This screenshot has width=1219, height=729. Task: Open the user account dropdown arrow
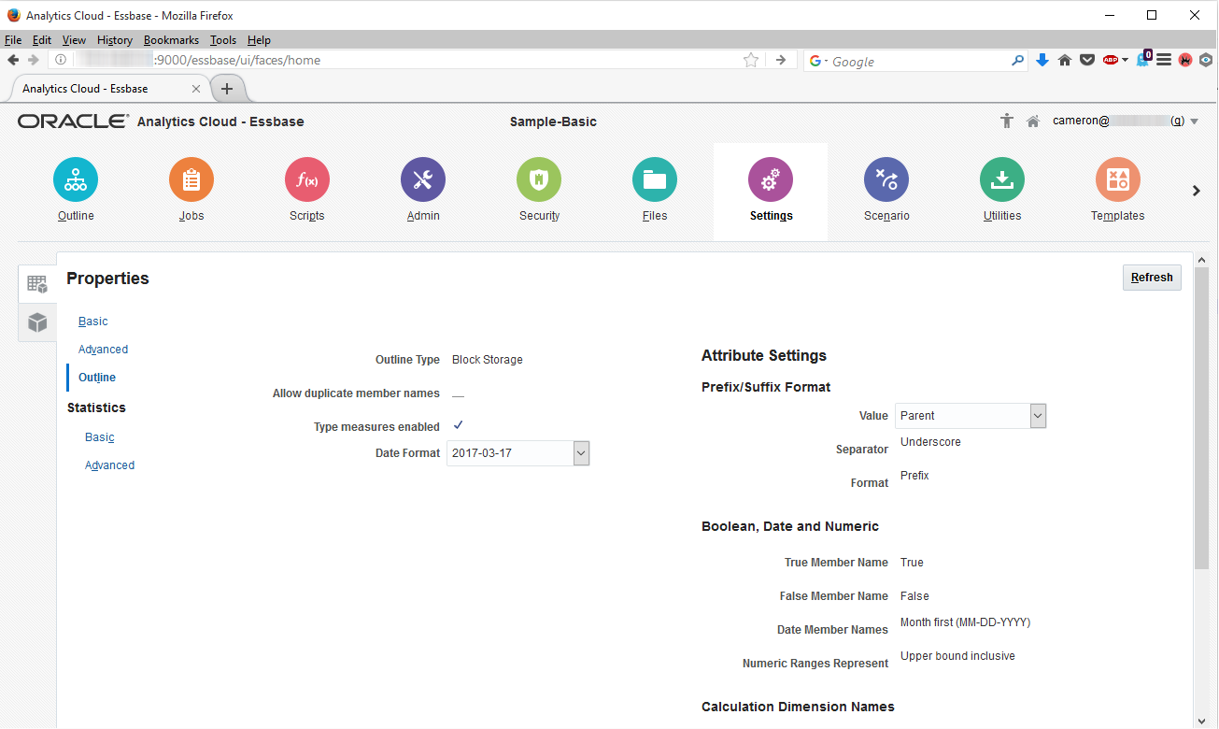pos(1194,121)
